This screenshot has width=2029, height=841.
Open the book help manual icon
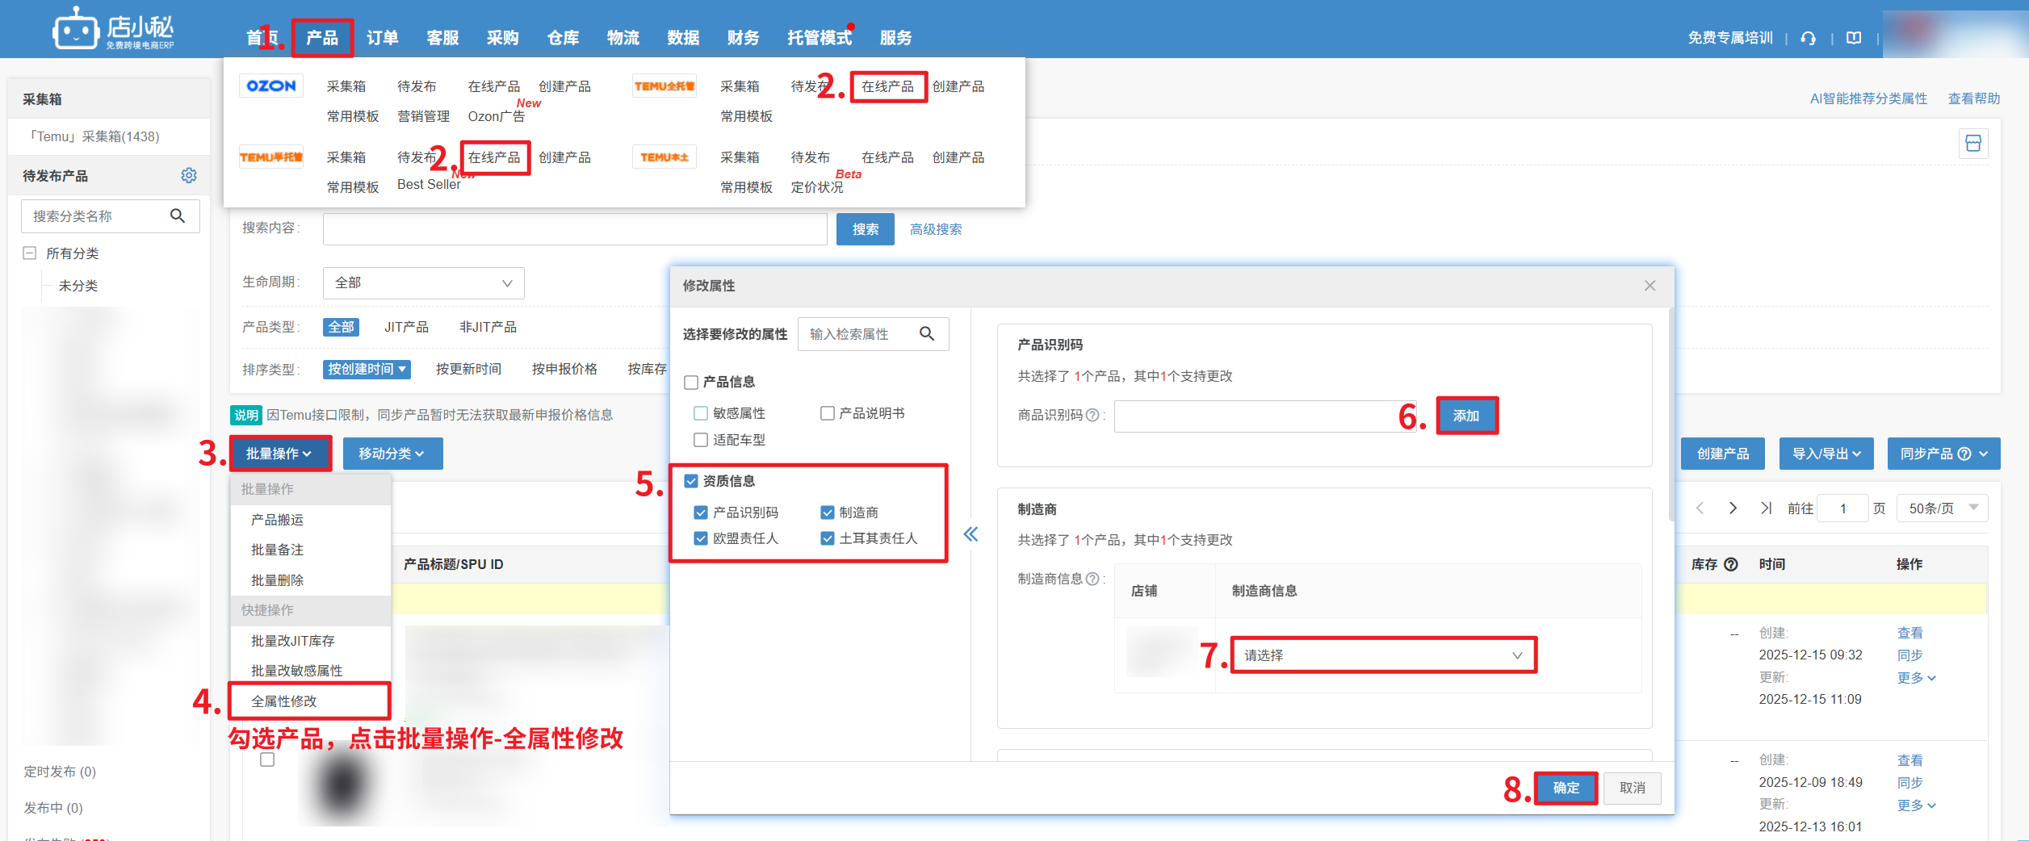coord(1854,38)
